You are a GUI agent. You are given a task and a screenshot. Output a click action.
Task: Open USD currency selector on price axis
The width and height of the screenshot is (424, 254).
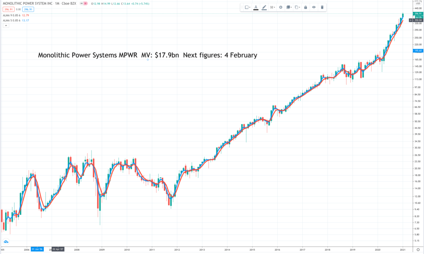coord(418,3)
